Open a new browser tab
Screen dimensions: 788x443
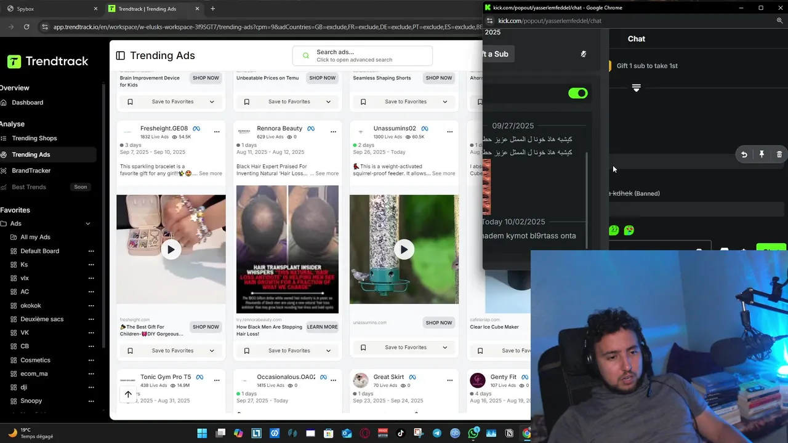click(x=212, y=9)
